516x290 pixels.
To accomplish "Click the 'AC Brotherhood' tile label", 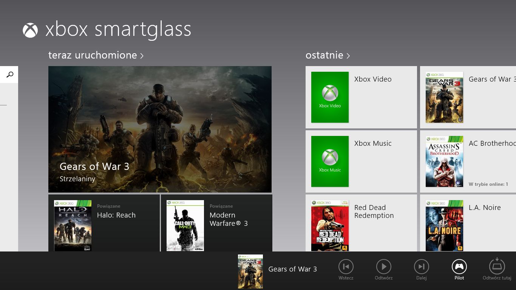I will tap(492, 143).
